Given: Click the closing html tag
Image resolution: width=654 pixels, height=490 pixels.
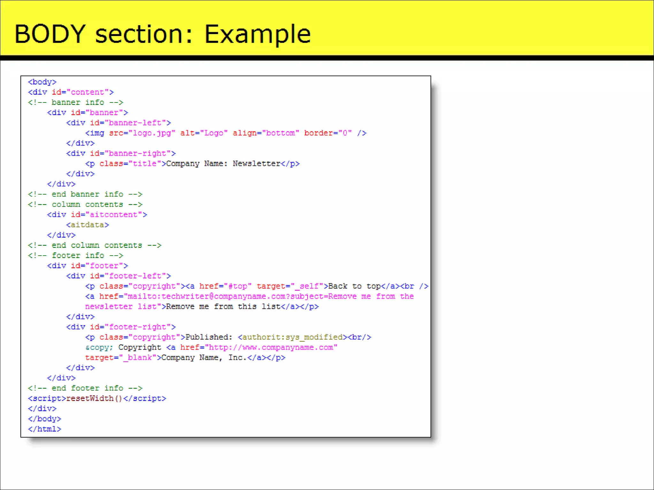Looking at the screenshot, I should (x=44, y=429).
